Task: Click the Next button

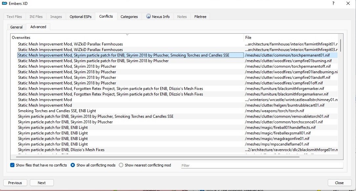Action: 42,183
